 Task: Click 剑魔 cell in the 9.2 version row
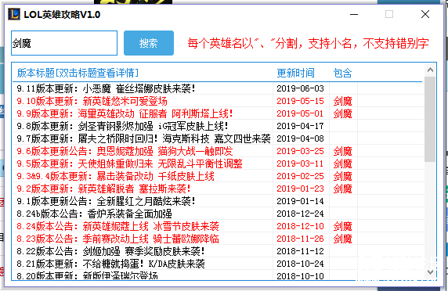342,189
